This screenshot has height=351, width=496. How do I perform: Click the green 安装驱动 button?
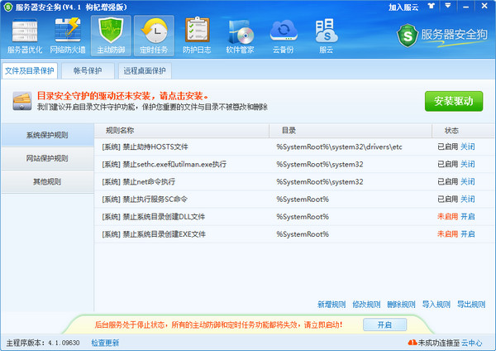454,101
